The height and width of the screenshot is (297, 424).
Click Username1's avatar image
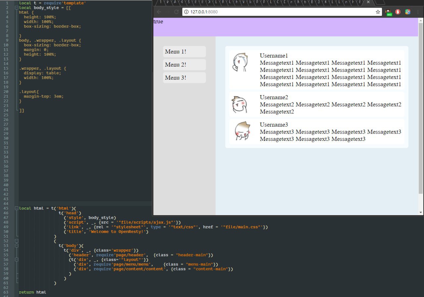click(x=240, y=62)
